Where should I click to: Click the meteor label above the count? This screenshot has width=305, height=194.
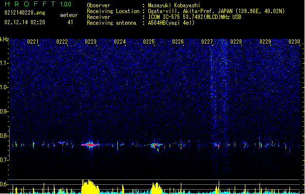(x=69, y=15)
